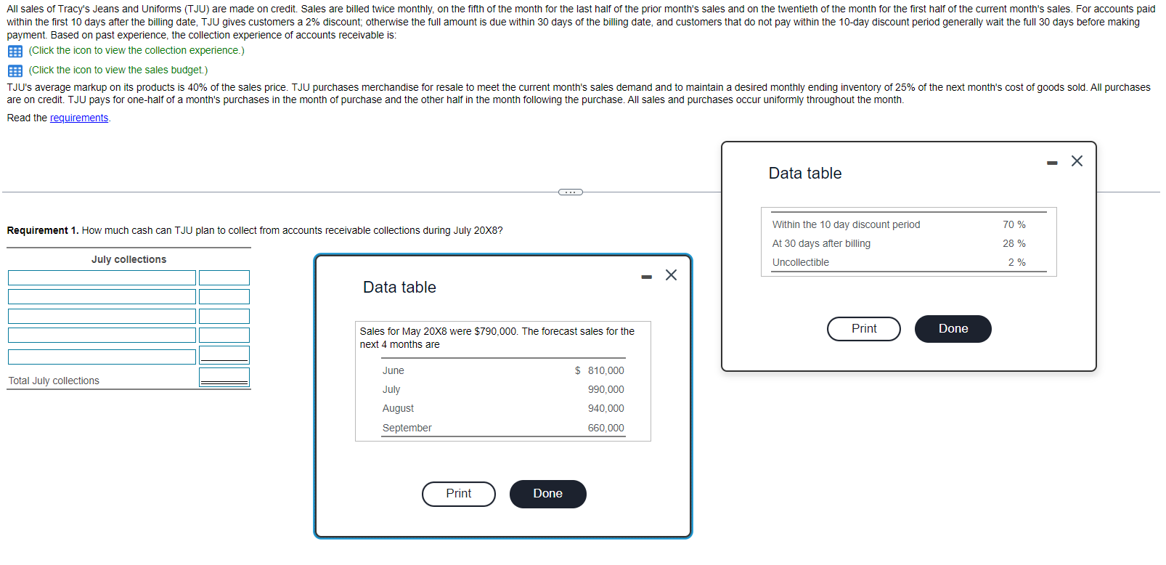Select the first row amount field under July collections
Screen dimensions: 1166x565
(224, 278)
